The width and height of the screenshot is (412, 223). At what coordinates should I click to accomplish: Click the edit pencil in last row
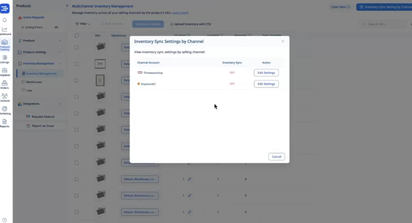point(190,212)
